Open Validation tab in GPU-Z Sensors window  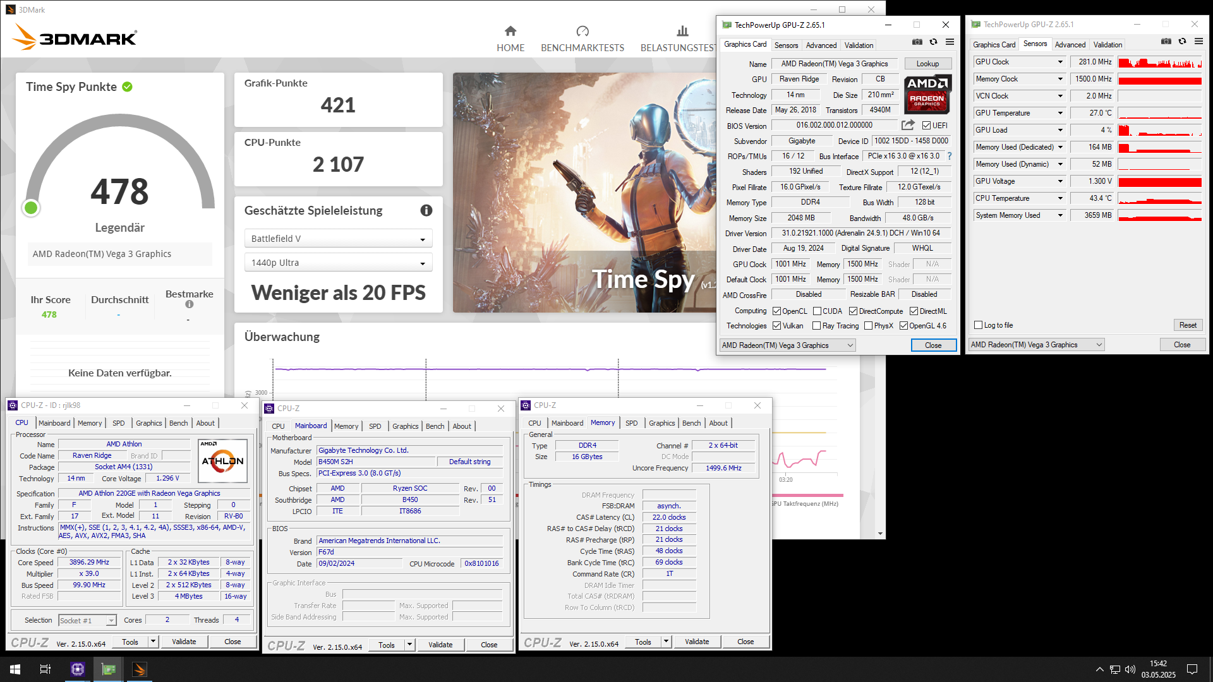1108,45
